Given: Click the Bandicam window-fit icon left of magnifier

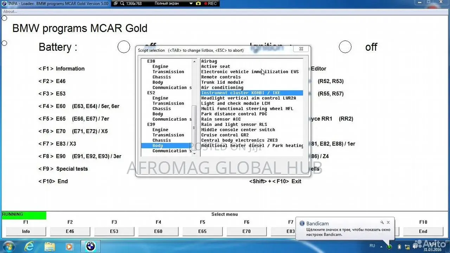Looking at the screenshot, I should coord(116,3).
